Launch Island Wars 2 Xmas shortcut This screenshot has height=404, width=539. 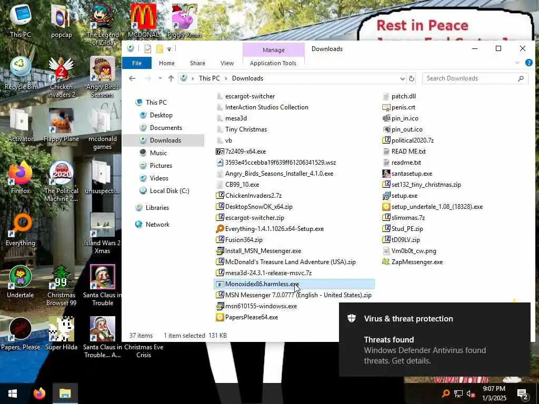coord(103,234)
